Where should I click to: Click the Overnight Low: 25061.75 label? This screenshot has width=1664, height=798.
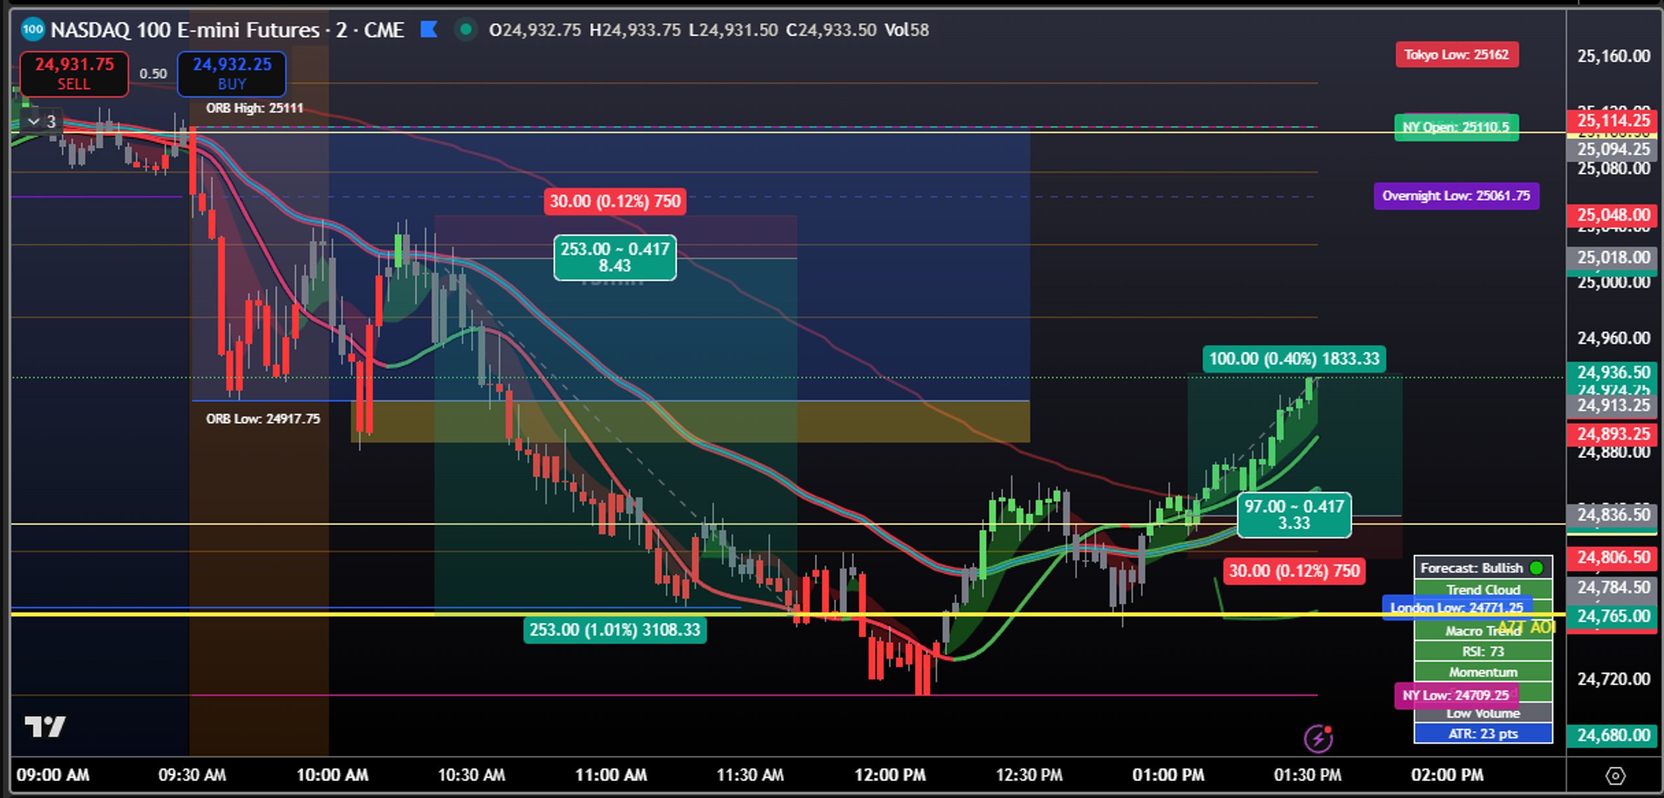click(1456, 196)
